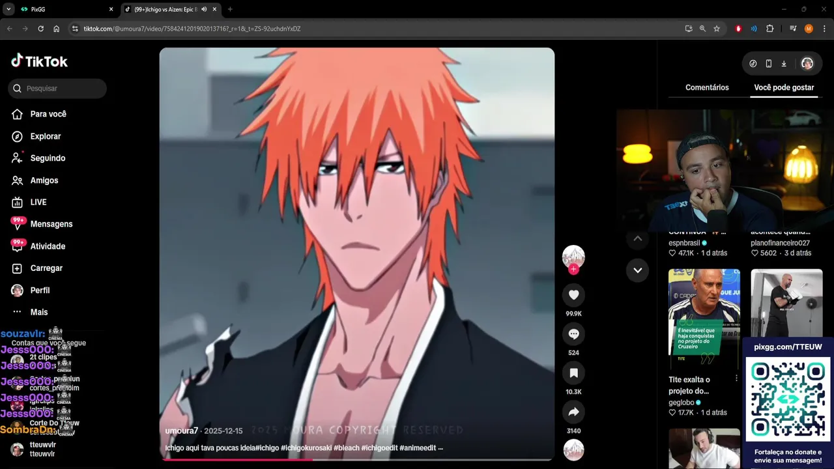Open Chrome profile M avatar
The height and width of the screenshot is (469, 834).
click(809, 29)
